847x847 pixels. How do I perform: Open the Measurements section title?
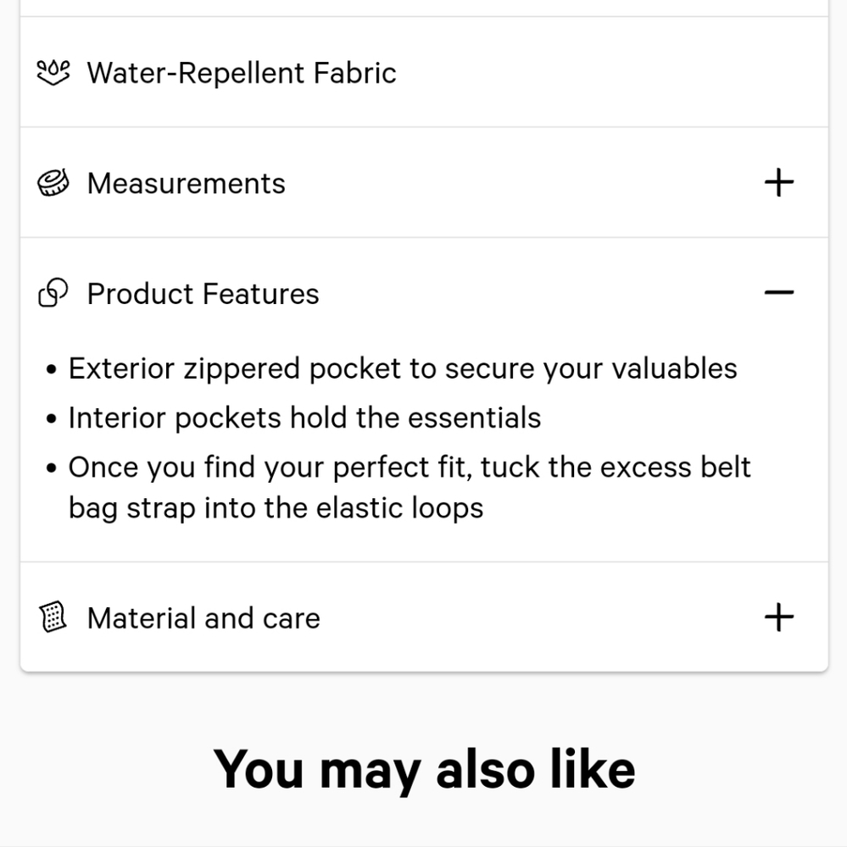pyautogui.click(x=186, y=183)
